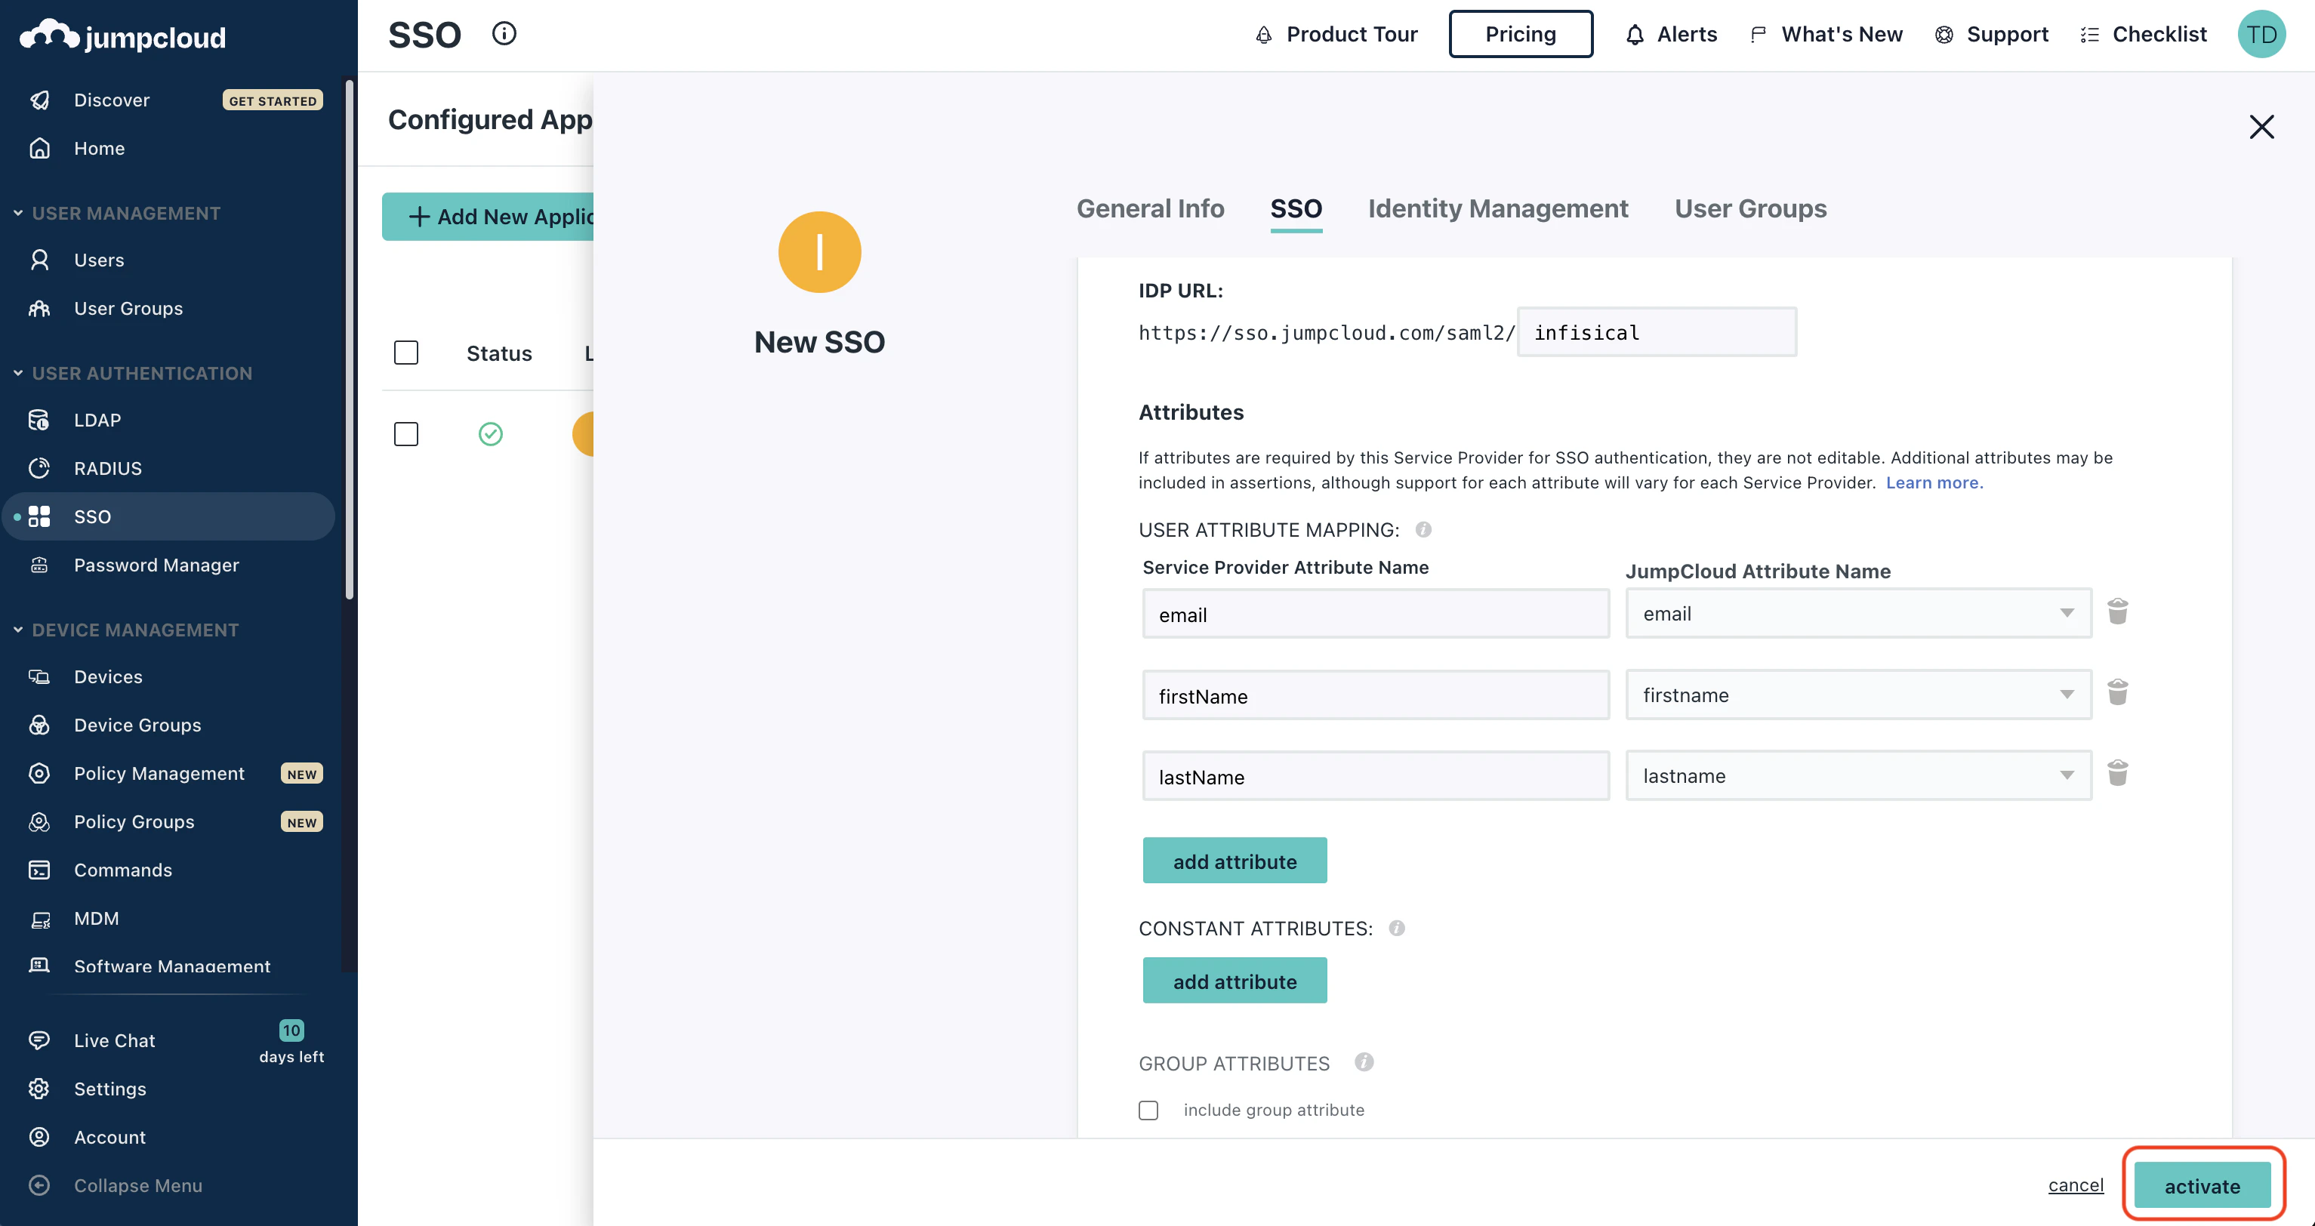Close the New SSO panel
Screen dimensions: 2315x1226
point(2262,127)
